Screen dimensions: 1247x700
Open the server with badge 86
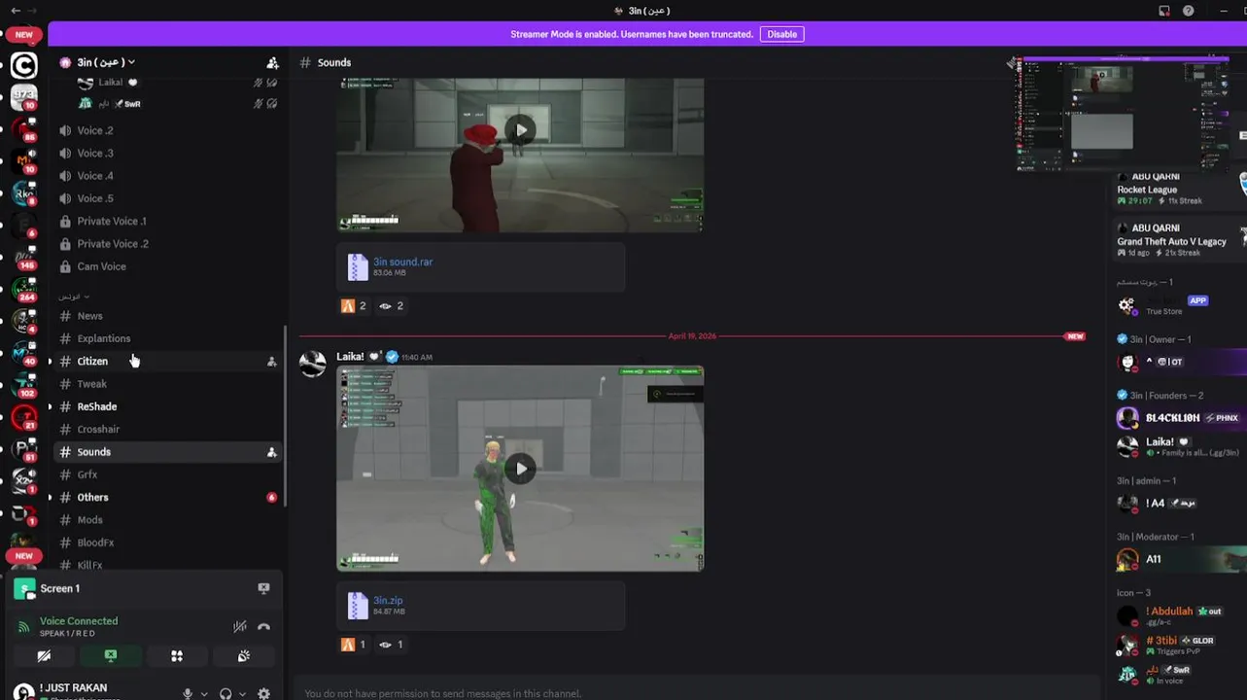[23, 128]
